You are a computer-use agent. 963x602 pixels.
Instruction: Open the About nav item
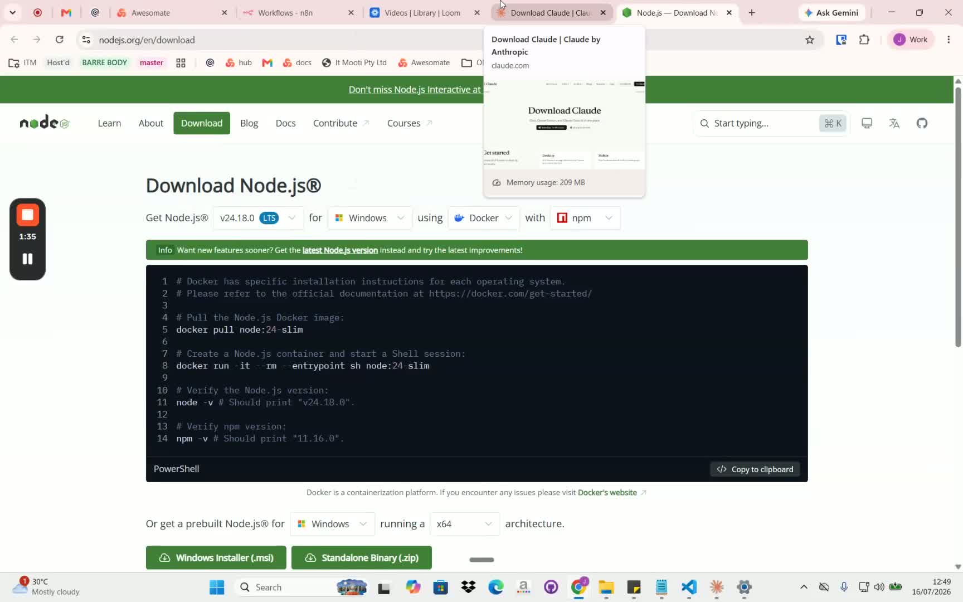(x=151, y=123)
